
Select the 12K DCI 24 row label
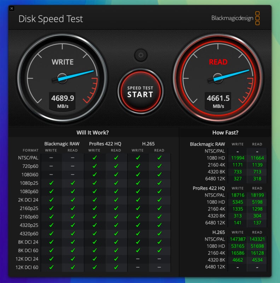tap(27, 259)
